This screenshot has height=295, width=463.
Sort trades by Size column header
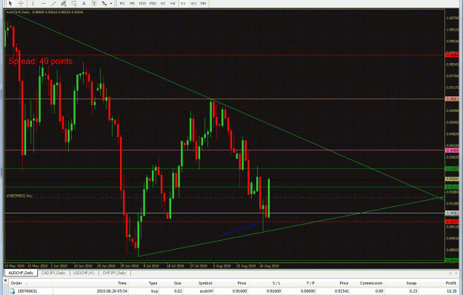[178, 283]
